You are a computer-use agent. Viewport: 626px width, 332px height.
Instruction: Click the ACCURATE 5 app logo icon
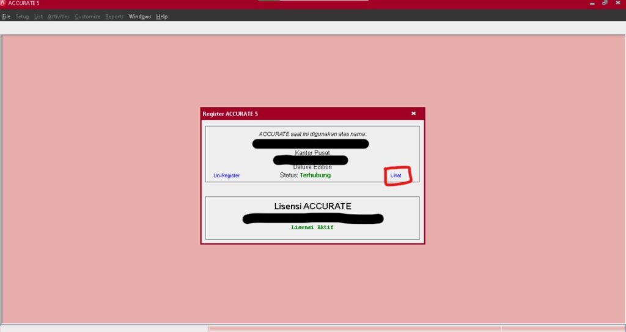(x=3, y=3)
